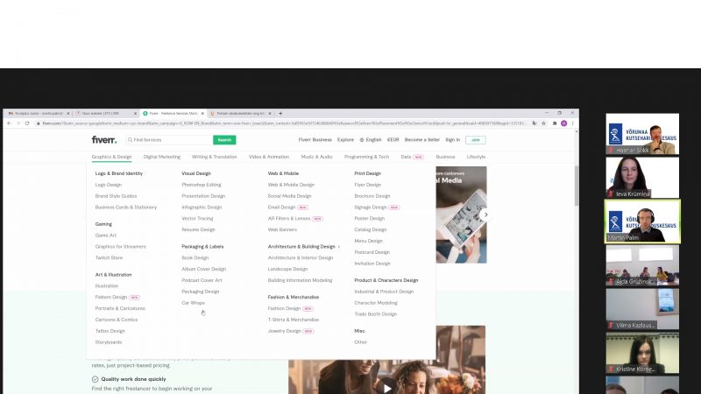This screenshot has height=394, width=701.
Task: Click the Sign In link
Action: click(452, 140)
